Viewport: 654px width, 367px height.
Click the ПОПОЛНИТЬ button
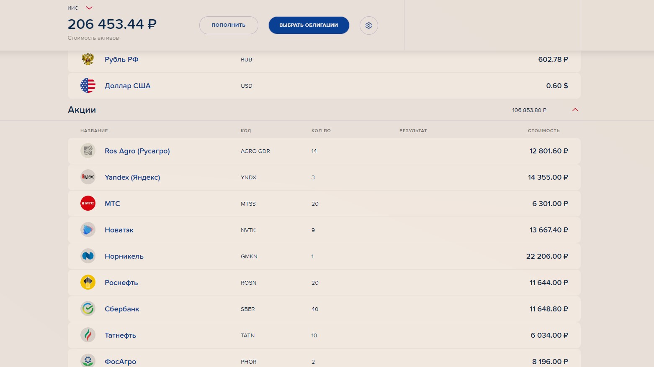click(229, 25)
